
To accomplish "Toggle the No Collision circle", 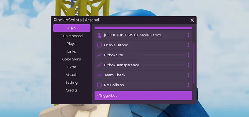I will pos(99,85).
